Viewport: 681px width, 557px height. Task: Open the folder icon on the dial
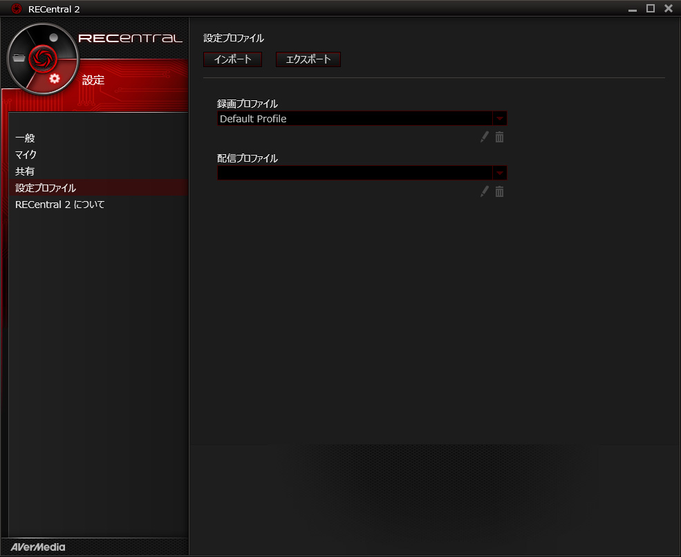(19, 57)
